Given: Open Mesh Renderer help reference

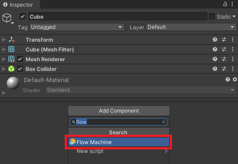Looking at the screenshot, I should [215, 59].
